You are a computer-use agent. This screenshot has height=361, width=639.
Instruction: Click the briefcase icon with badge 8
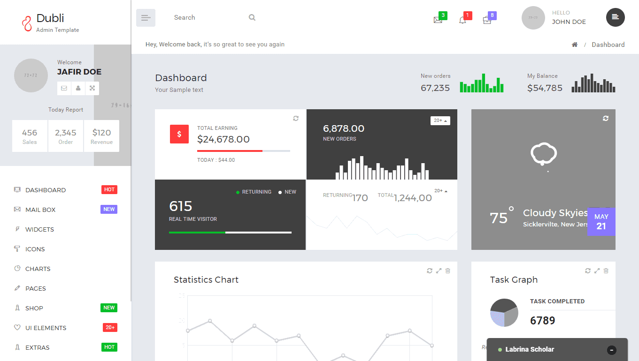[x=487, y=20]
